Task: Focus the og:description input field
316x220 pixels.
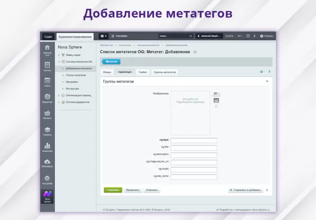Action: point(194,155)
